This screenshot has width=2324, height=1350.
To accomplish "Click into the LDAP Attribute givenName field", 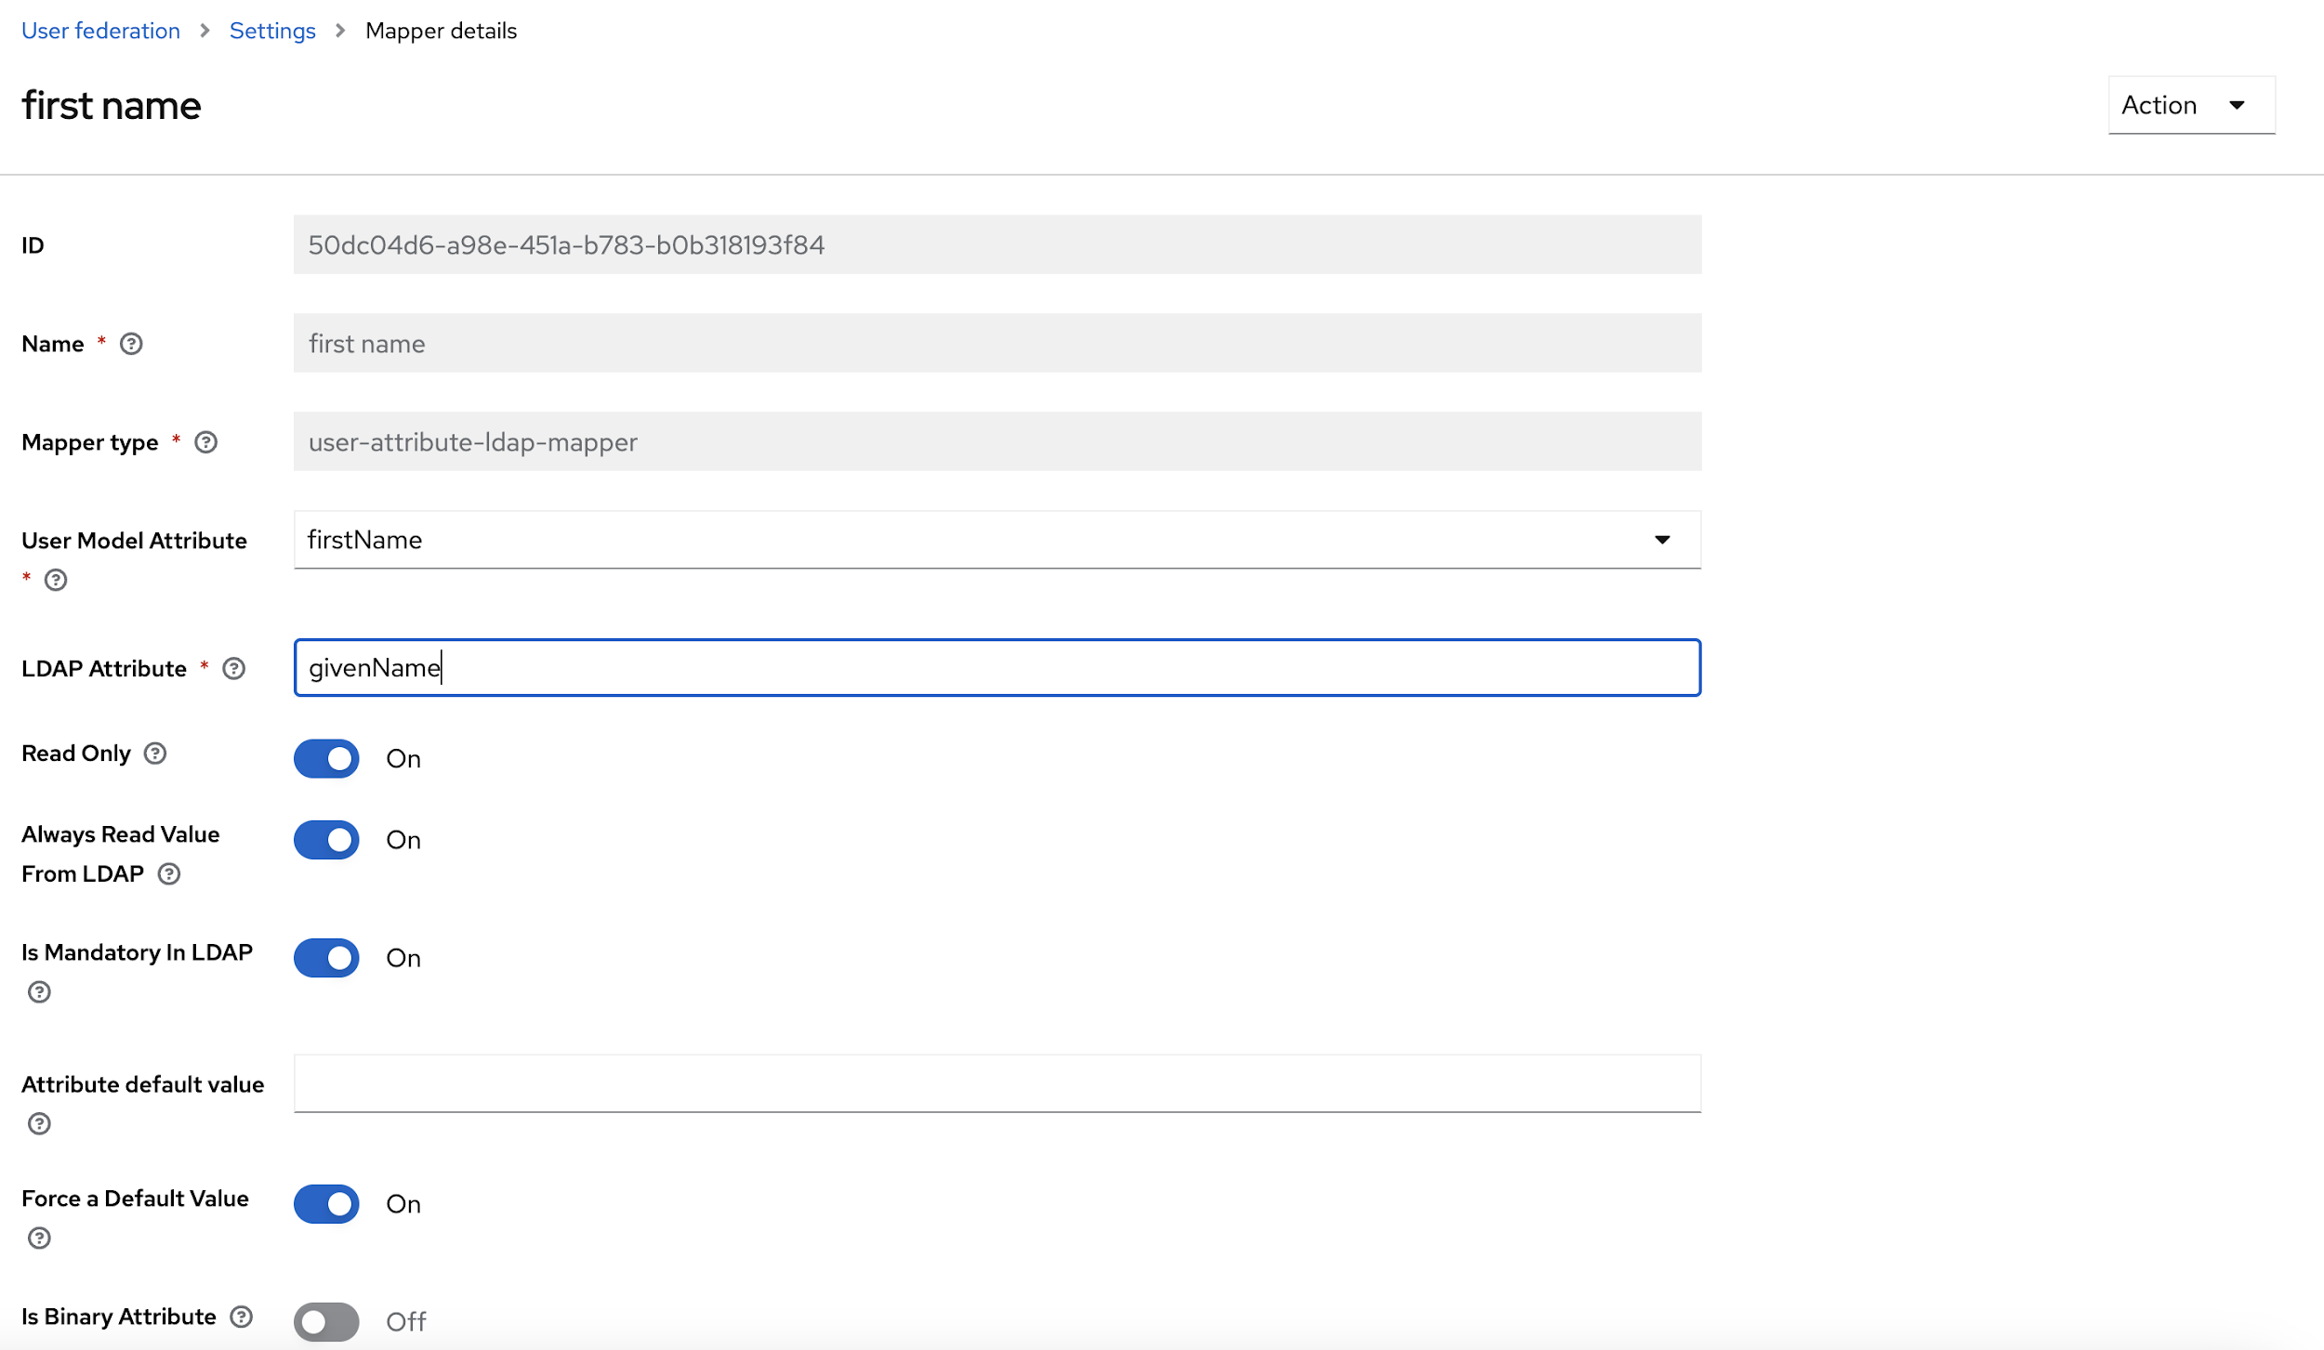I will [997, 667].
